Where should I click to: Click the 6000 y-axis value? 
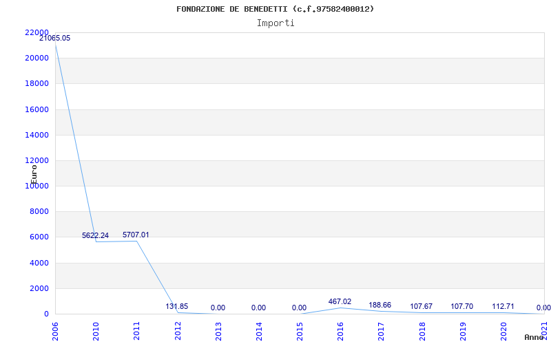[x=39, y=237]
